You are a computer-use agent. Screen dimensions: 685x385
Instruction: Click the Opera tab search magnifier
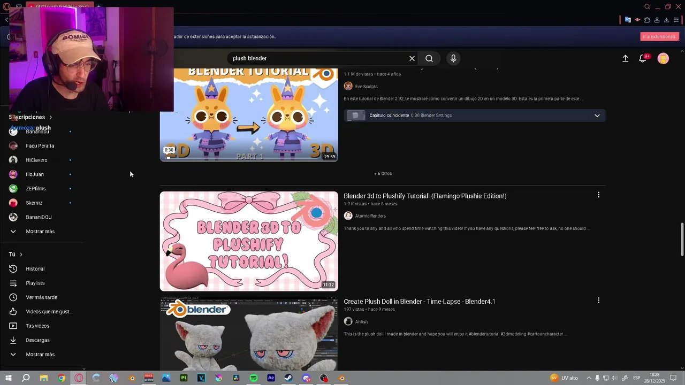[x=647, y=6]
